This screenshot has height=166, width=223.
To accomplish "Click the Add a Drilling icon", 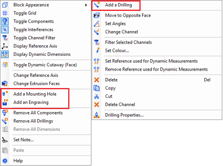I will (97, 5).
